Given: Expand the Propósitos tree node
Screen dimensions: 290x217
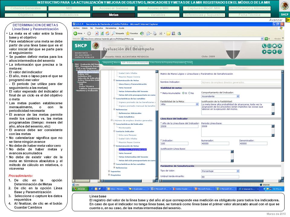Looking at the screenshot, I should pyautogui.click(x=109, y=175).
